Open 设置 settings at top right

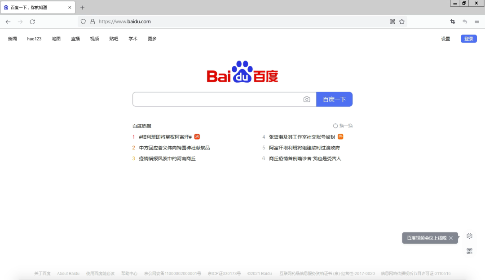pos(445,39)
